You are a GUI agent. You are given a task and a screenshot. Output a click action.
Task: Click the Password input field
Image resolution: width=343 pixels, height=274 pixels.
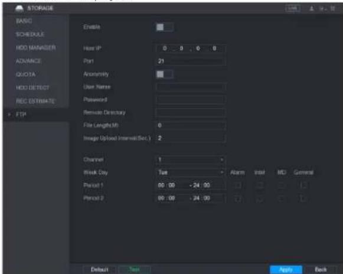[x=191, y=100]
